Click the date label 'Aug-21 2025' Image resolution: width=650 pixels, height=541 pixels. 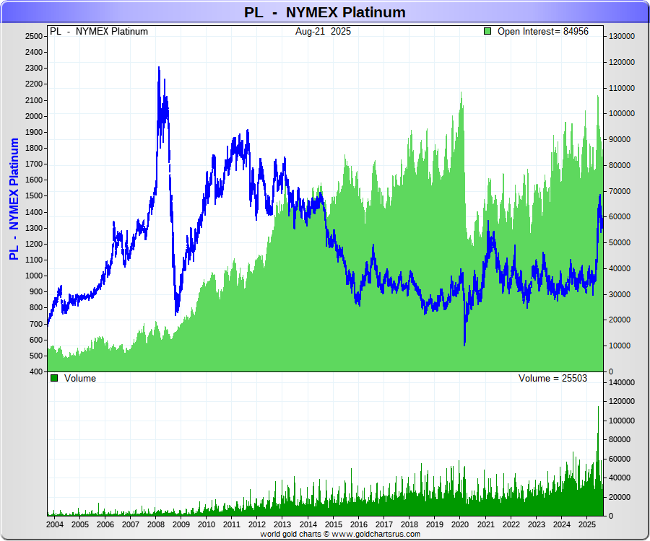click(x=323, y=32)
